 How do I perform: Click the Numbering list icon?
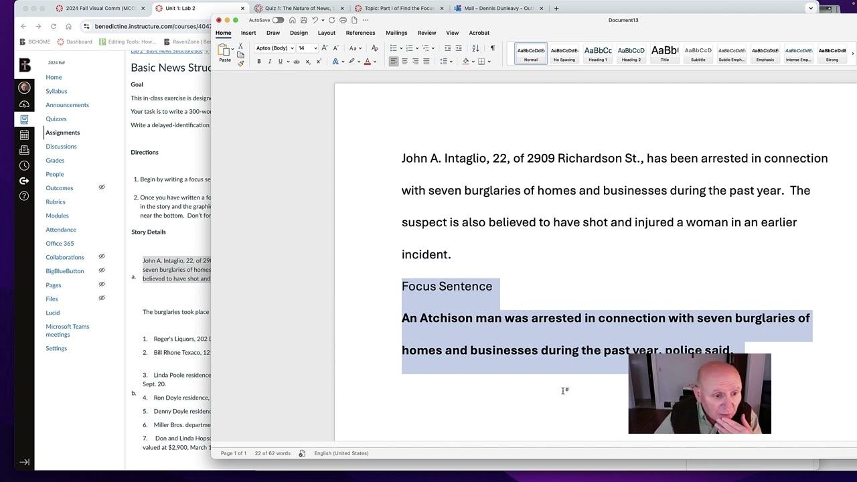pos(409,48)
